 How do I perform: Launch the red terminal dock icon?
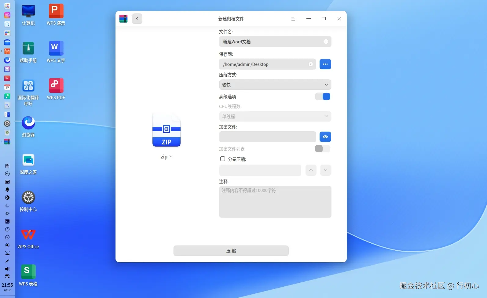[7, 78]
